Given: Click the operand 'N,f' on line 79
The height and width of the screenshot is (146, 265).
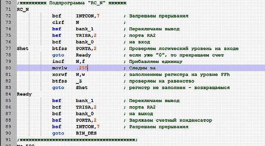Looking at the screenshot, I should 80,62.
